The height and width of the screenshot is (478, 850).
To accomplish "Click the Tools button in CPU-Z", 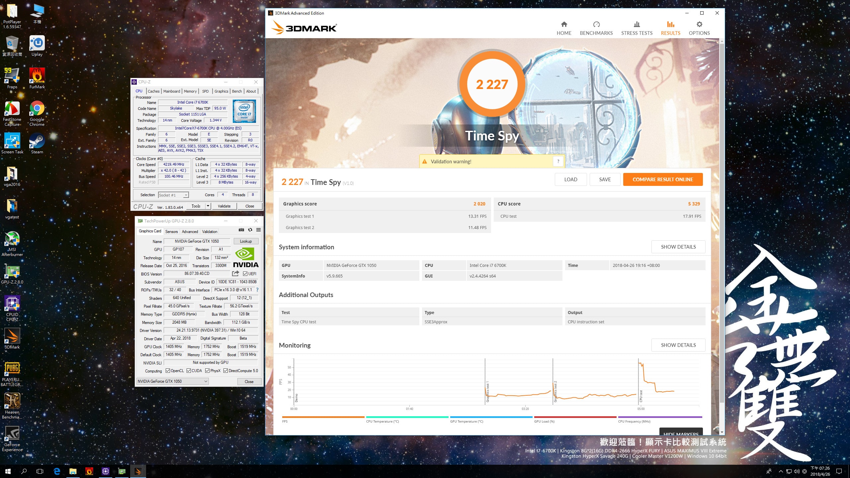I will pos(196,206).
